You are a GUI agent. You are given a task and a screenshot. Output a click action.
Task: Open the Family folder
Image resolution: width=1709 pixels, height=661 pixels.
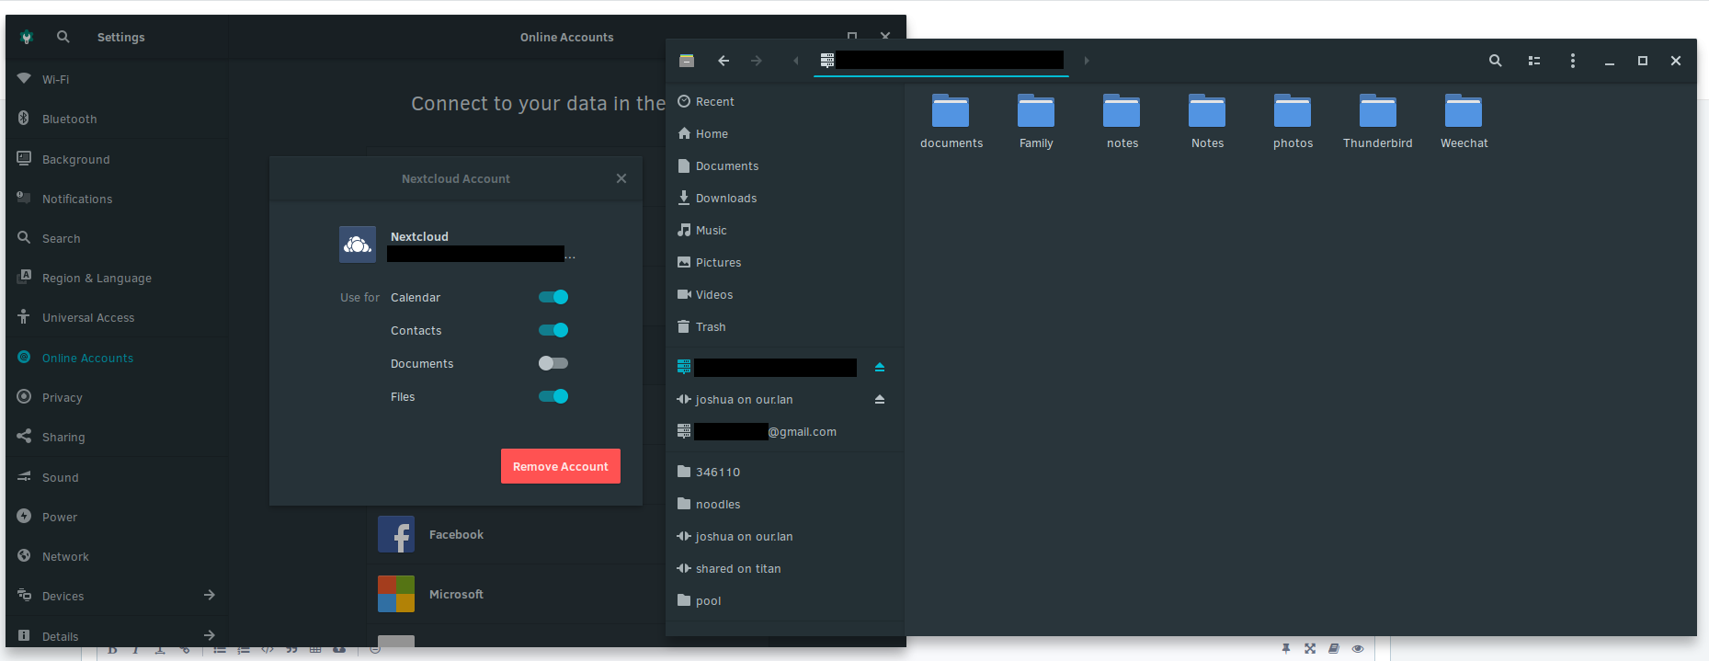click(1036, 120)
